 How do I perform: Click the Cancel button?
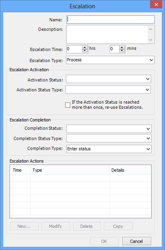pyautogui.click(x=137, y=241)
